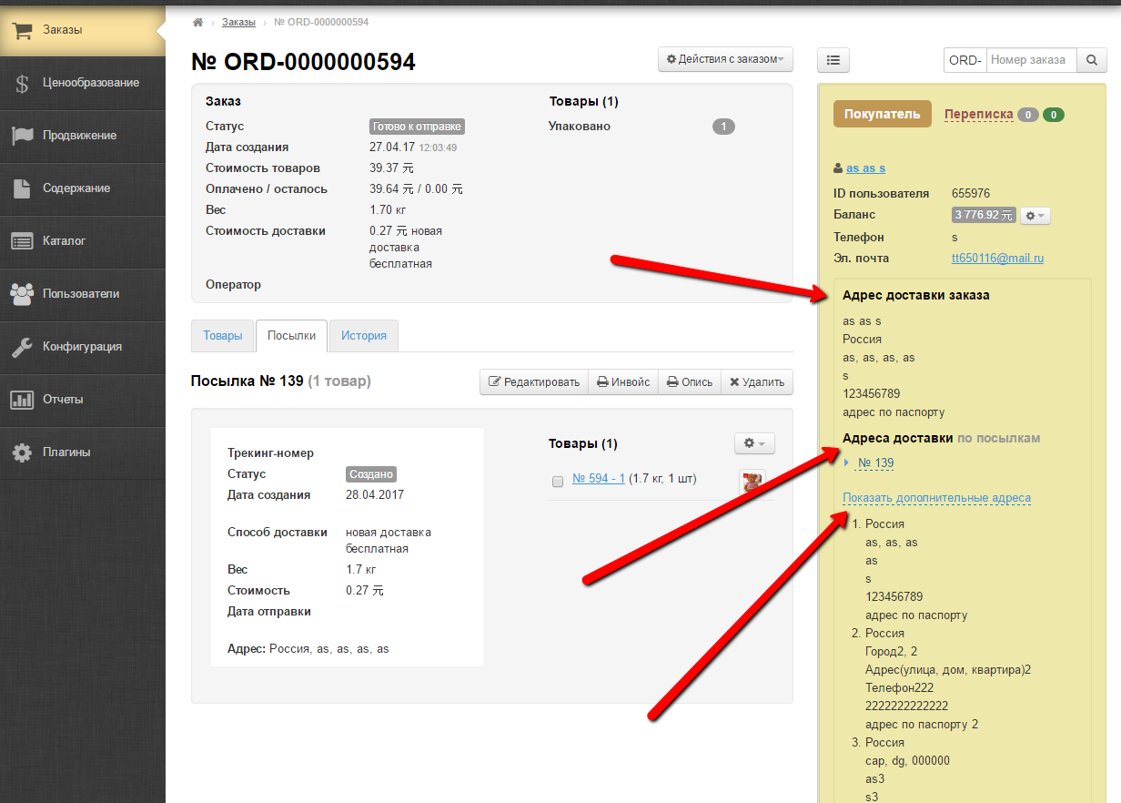Click balance badge 3 776.92
Screen dimensions: 1121x803
pos(984,216)
